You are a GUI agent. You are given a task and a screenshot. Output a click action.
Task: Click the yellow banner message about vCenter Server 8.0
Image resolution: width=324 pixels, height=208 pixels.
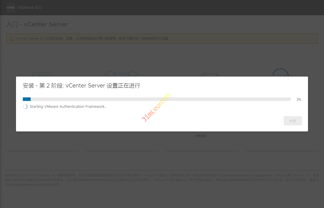[93, 39]
